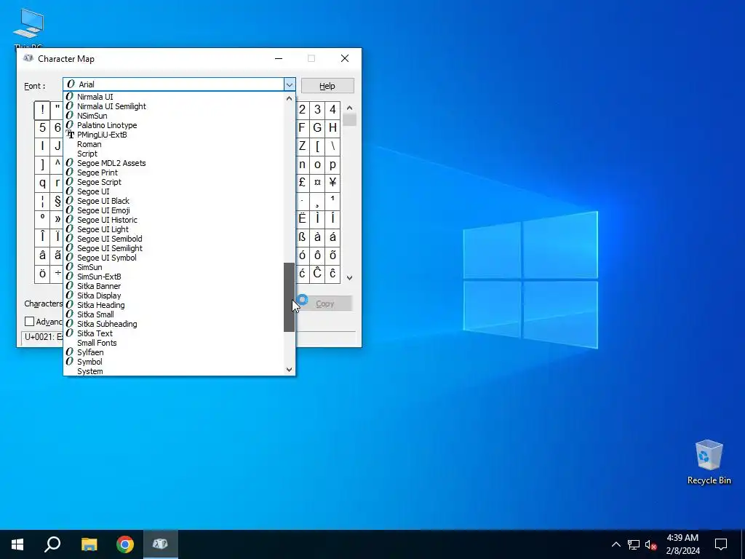
Task: Collapse the Font dropdown arrow
Action: tap(290, 84)
